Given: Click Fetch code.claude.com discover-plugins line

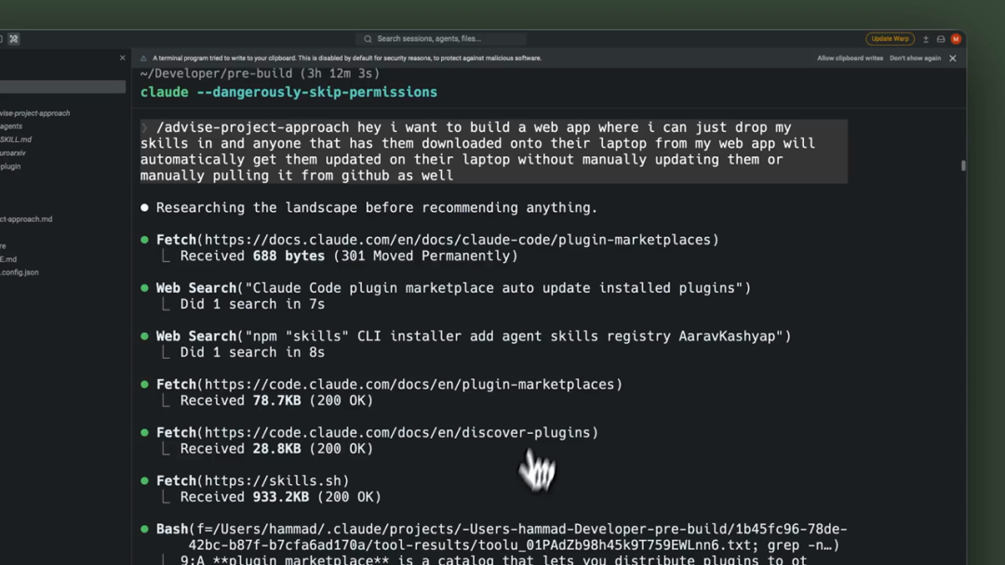Looking at the screenshot, I should (377, 432).
